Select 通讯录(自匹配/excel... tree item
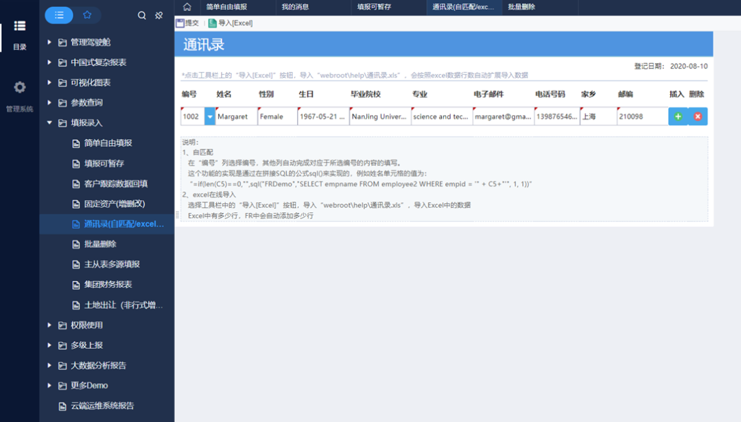741x422 pixels. click(x=123, y=224)
